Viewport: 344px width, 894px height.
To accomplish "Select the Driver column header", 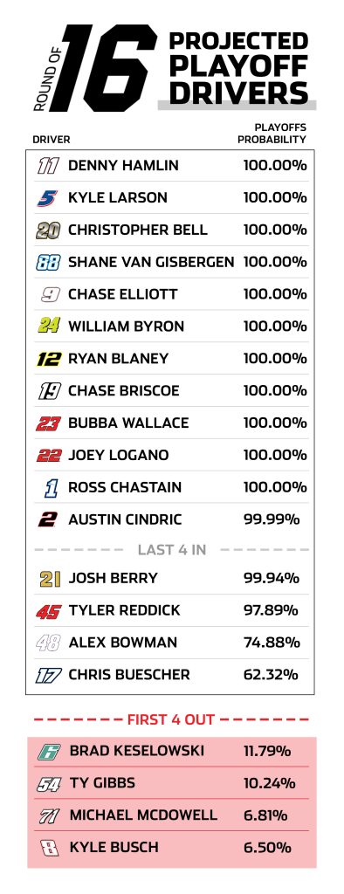I will [52, 139].
